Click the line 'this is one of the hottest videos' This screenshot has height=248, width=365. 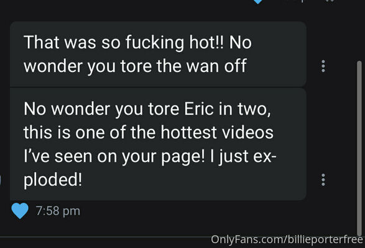pyautogui.click(x=149, y=133)
